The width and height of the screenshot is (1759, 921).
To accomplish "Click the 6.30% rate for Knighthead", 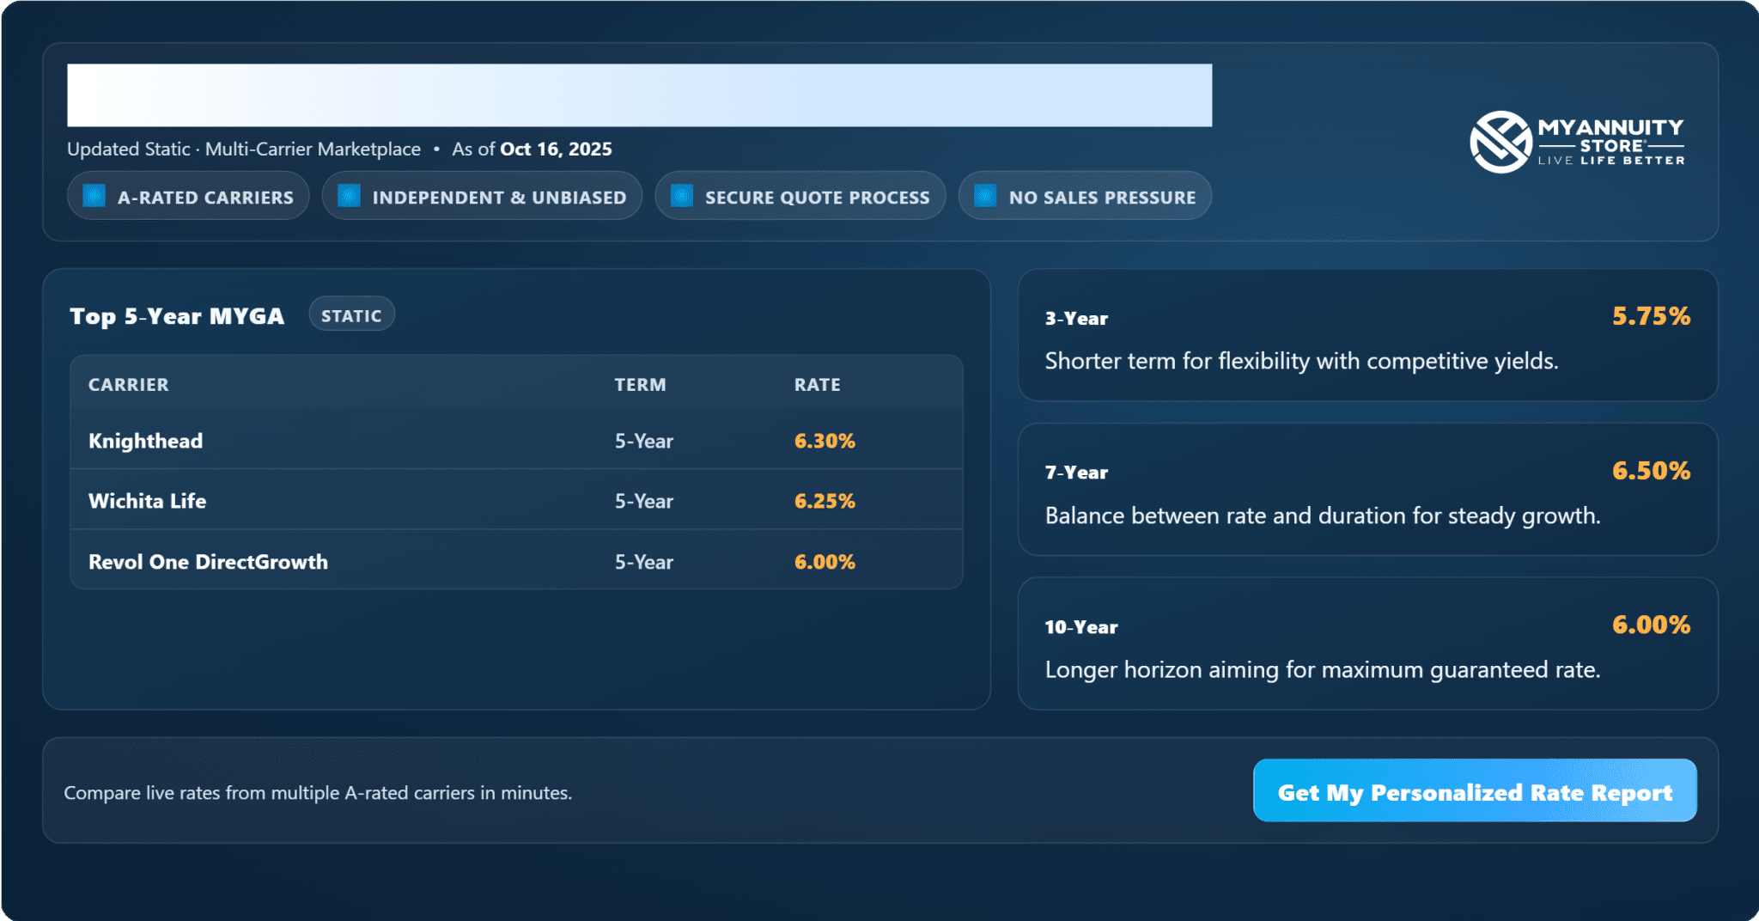I will pos(825,441).
